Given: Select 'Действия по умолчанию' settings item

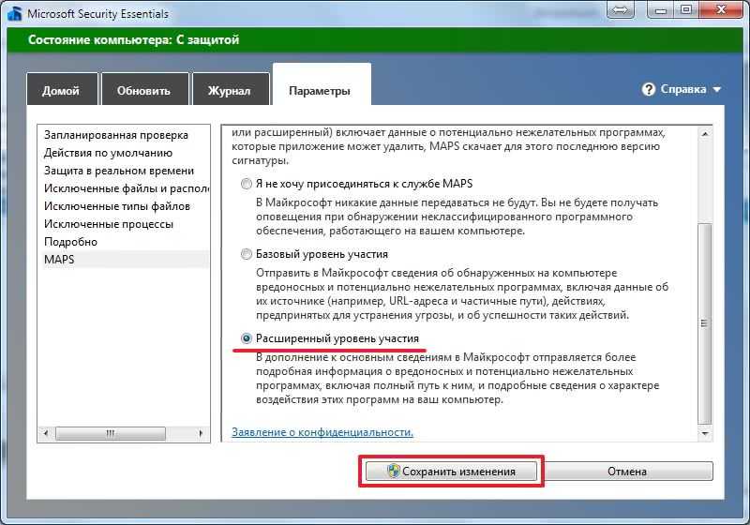Looking at the screenshot, I should tap(124, 153).
